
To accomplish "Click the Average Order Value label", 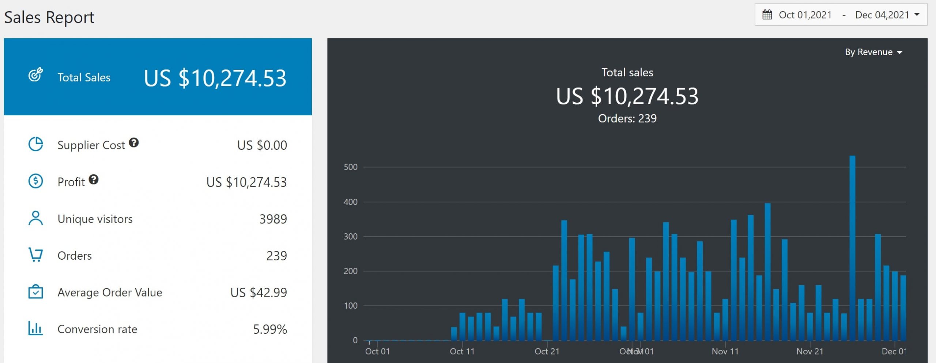I will (110, 292).
